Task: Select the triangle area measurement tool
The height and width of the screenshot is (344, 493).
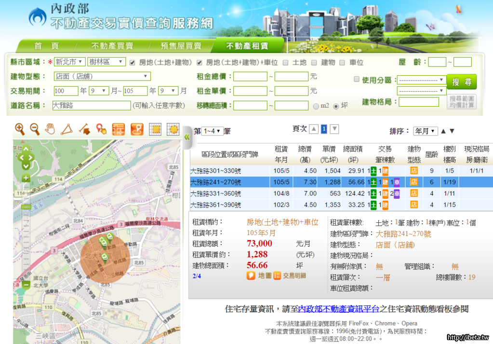Action: pyautogui.click(x=67, y=128)
